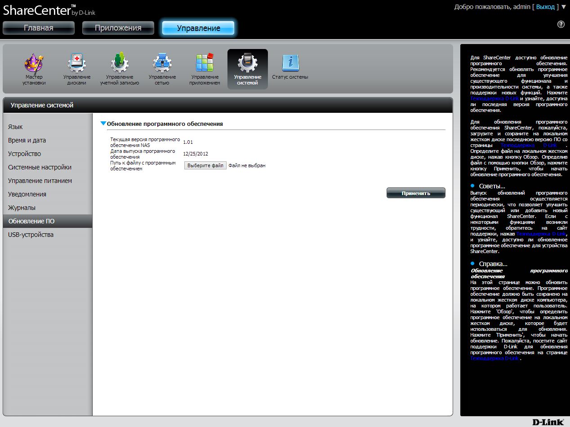Viewport: 570px width, 427px height.
Task: Click the D-Link logo in the footer
Action: point(548,422)
